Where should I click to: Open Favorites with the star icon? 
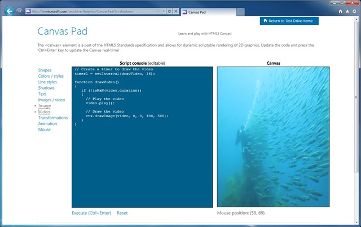(x=347, y=11)
